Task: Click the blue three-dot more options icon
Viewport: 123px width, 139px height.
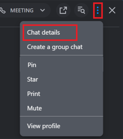Action: 98,10
